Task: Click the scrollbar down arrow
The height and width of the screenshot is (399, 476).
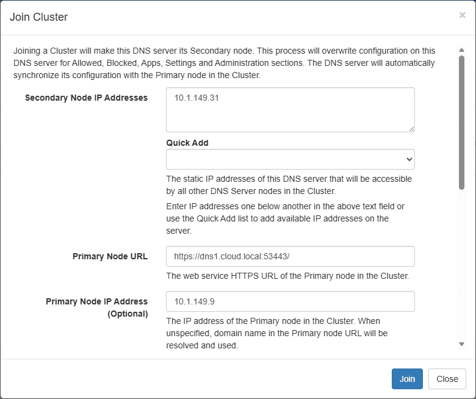Action: tap(461, 344)
